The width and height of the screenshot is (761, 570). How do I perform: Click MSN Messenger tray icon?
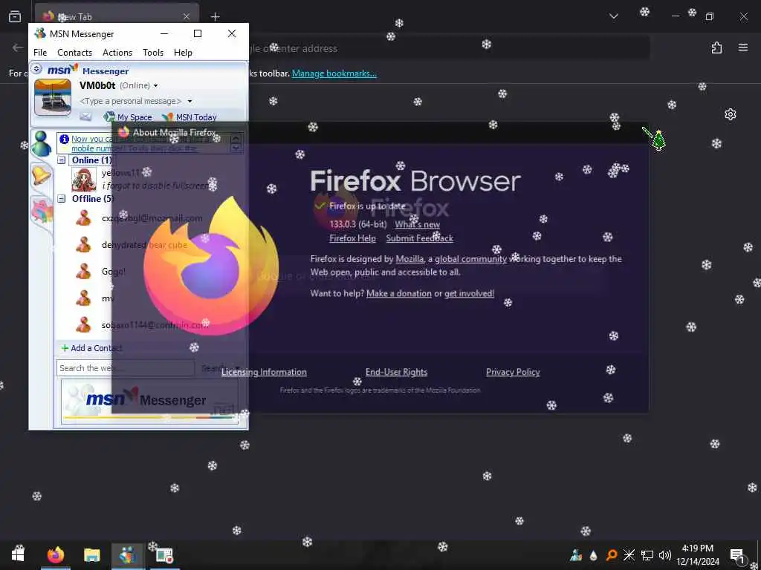(576, 555)
